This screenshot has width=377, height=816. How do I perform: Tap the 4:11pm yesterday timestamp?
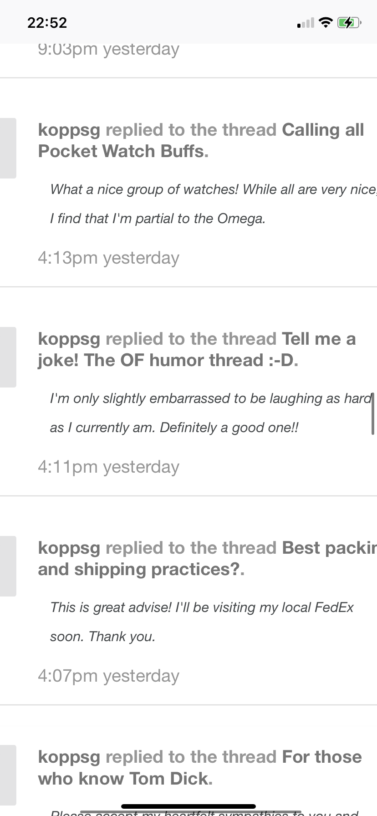108,467
